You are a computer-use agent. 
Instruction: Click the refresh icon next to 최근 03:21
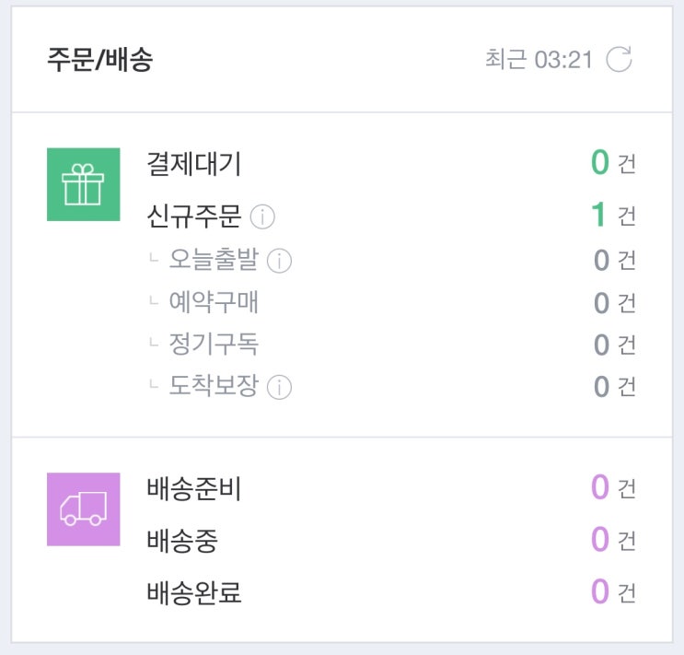click(620, 60)
